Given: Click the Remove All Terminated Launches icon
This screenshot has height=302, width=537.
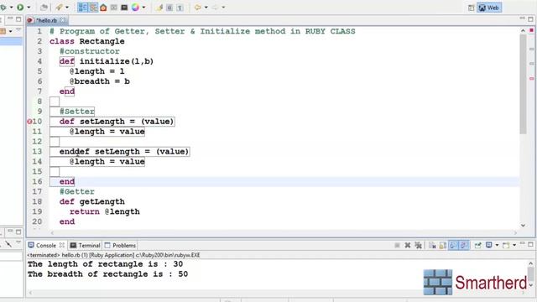Looking at the screenshot, I should pyautogui.click(x=418, y=245).
